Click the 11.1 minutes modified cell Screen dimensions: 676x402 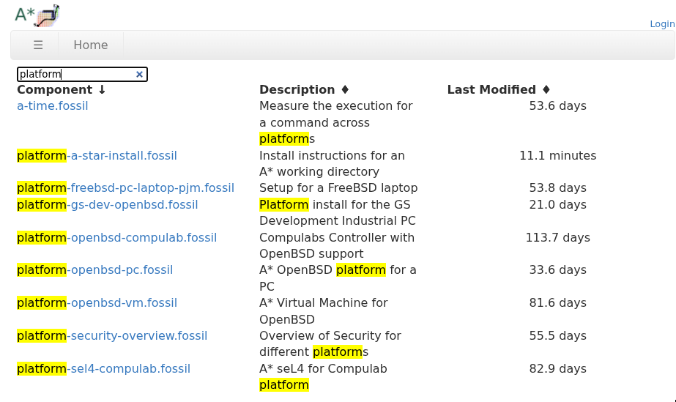click(x=557, y=155)
